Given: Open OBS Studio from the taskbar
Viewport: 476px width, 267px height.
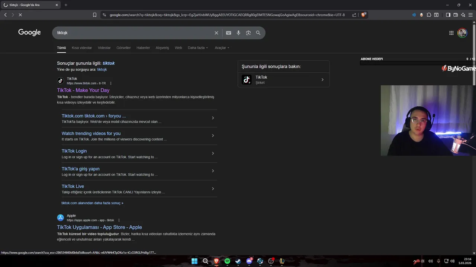Looking at the screenshot, I should point(271,261).
